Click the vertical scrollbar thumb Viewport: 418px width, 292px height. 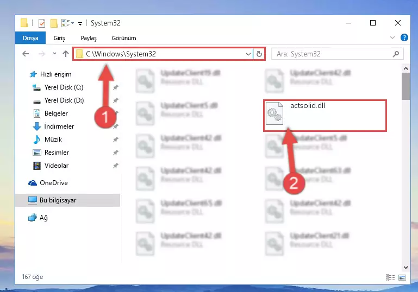[405, 86]
